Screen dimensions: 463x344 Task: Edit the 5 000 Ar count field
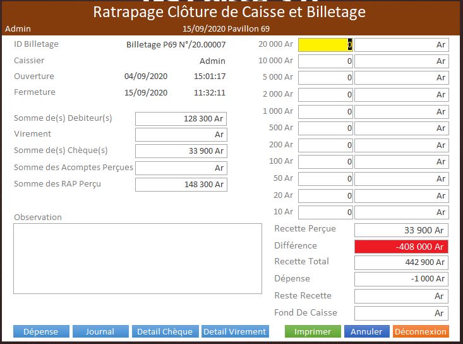tap(325, 78)
